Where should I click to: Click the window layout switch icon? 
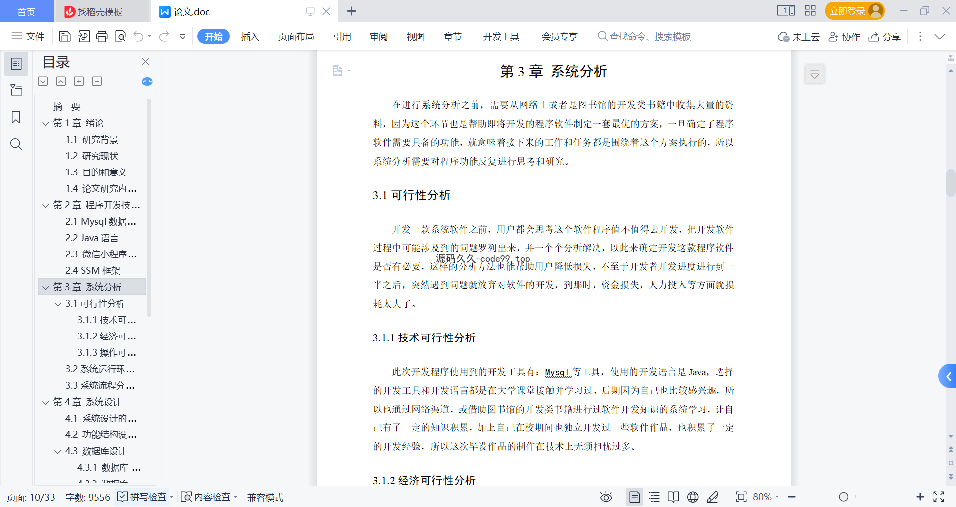click(786, 10)
